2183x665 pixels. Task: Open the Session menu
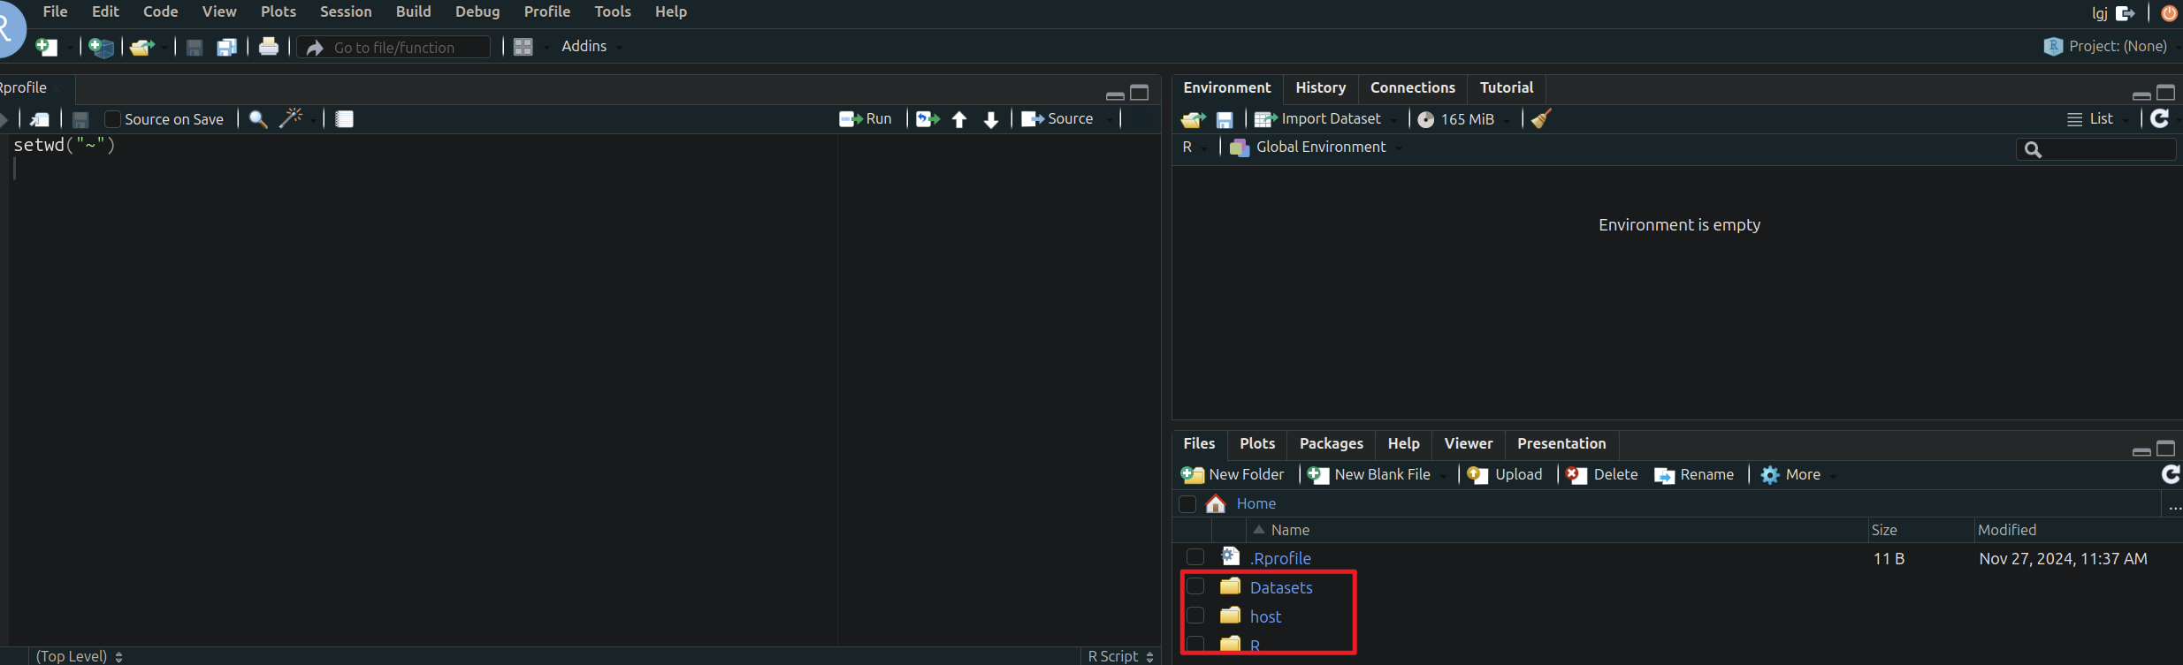(346, 11)
